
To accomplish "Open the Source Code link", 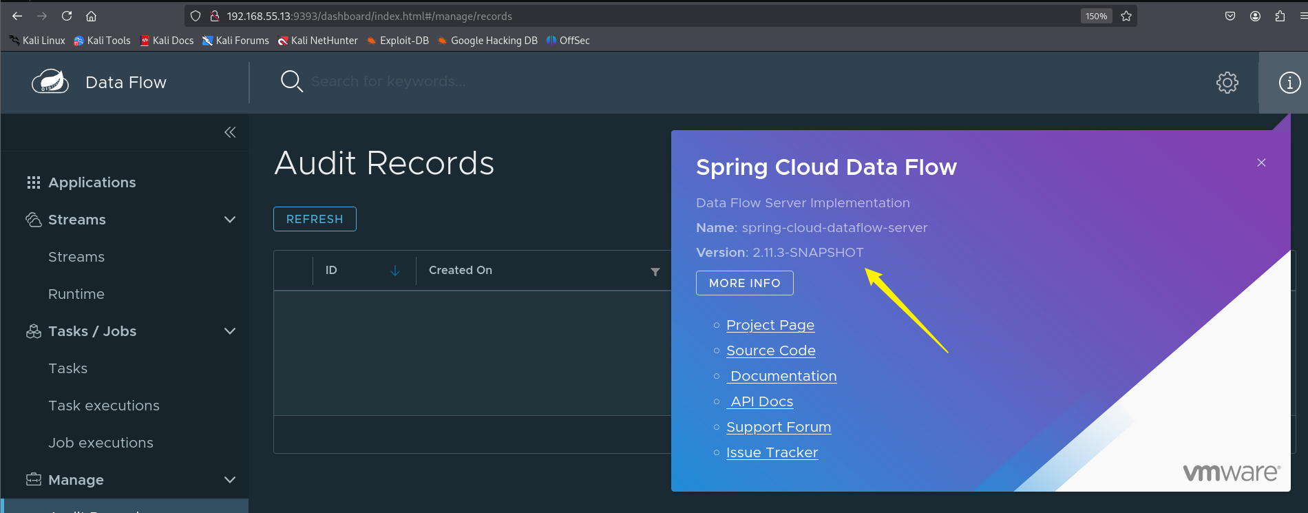I will (771, 350).
